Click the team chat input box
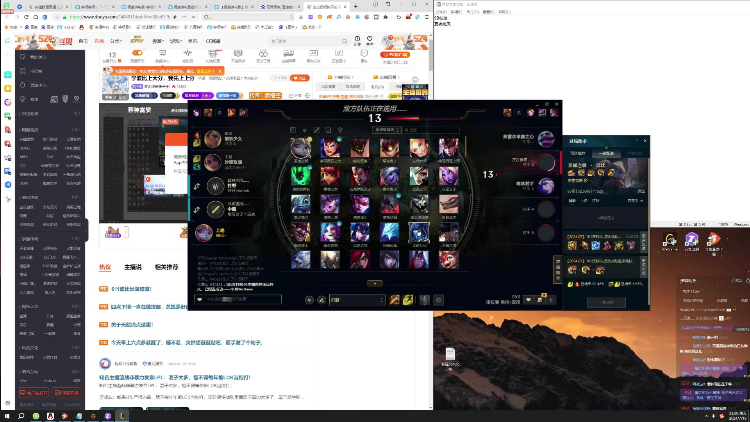 point(238,299)
